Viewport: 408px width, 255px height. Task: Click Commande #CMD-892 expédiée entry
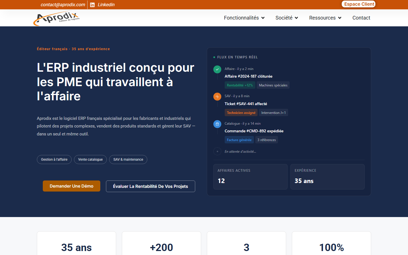click(254, 131)
